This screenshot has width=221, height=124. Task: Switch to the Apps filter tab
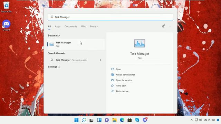(58, 27)
